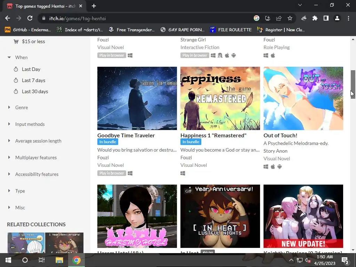Go back to the previous page

pos(8,18)
